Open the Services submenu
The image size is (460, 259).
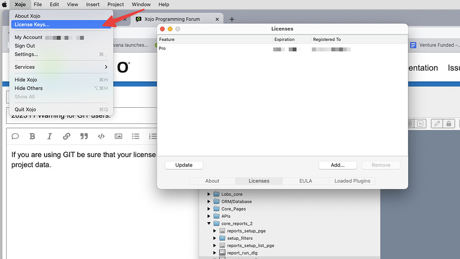[61, 67]
